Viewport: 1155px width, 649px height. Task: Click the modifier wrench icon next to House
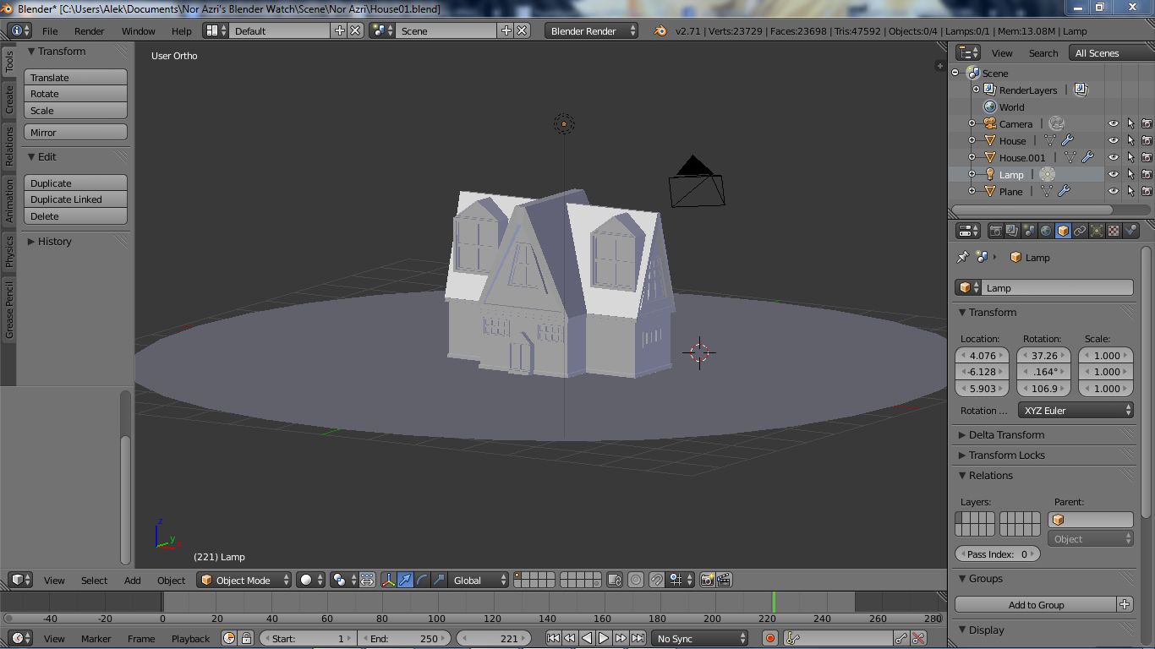coord(1067,141)
